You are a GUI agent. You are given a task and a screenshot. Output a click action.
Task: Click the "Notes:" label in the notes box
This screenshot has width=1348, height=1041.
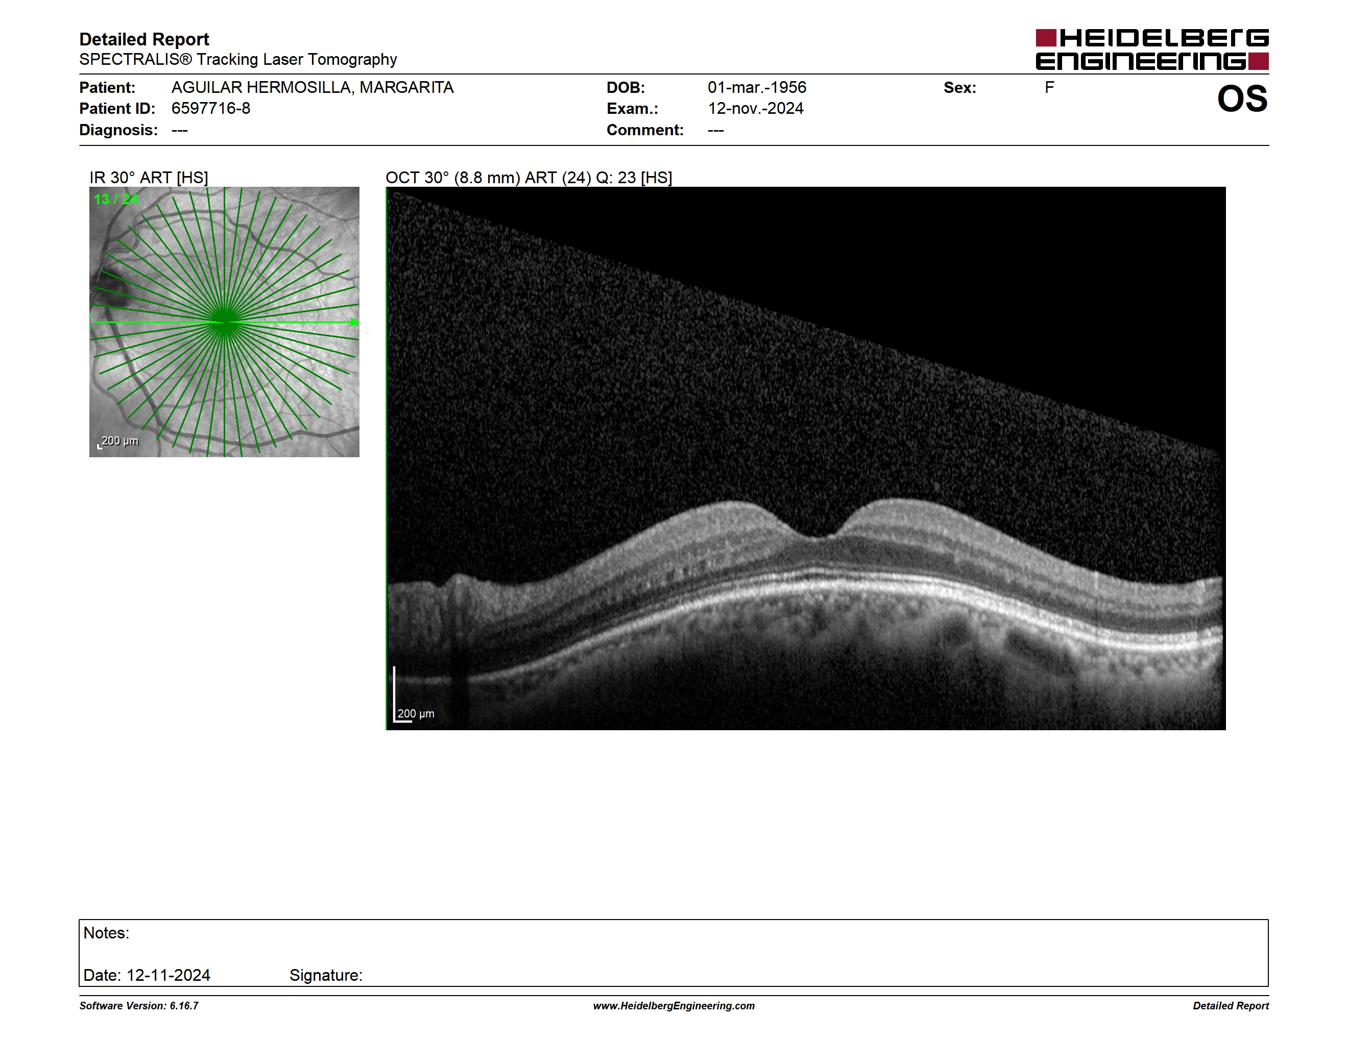[106, 933]
